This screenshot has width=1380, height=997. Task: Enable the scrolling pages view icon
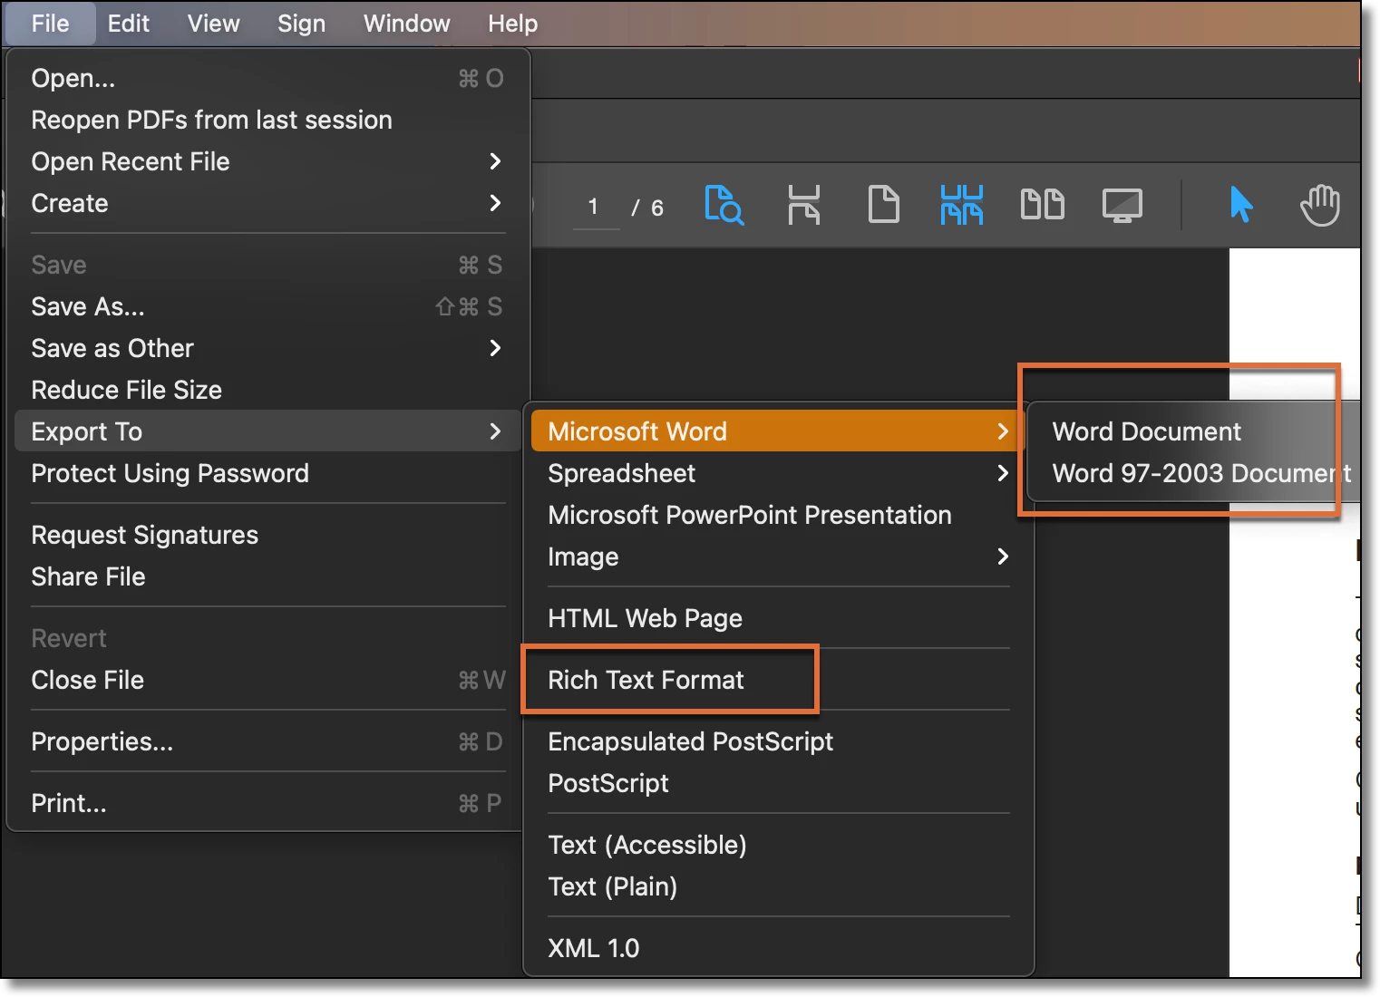pos(962,205)
